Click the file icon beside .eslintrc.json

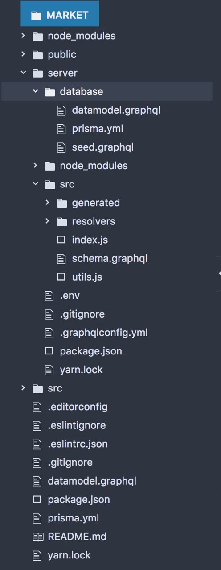click(37, 444)
